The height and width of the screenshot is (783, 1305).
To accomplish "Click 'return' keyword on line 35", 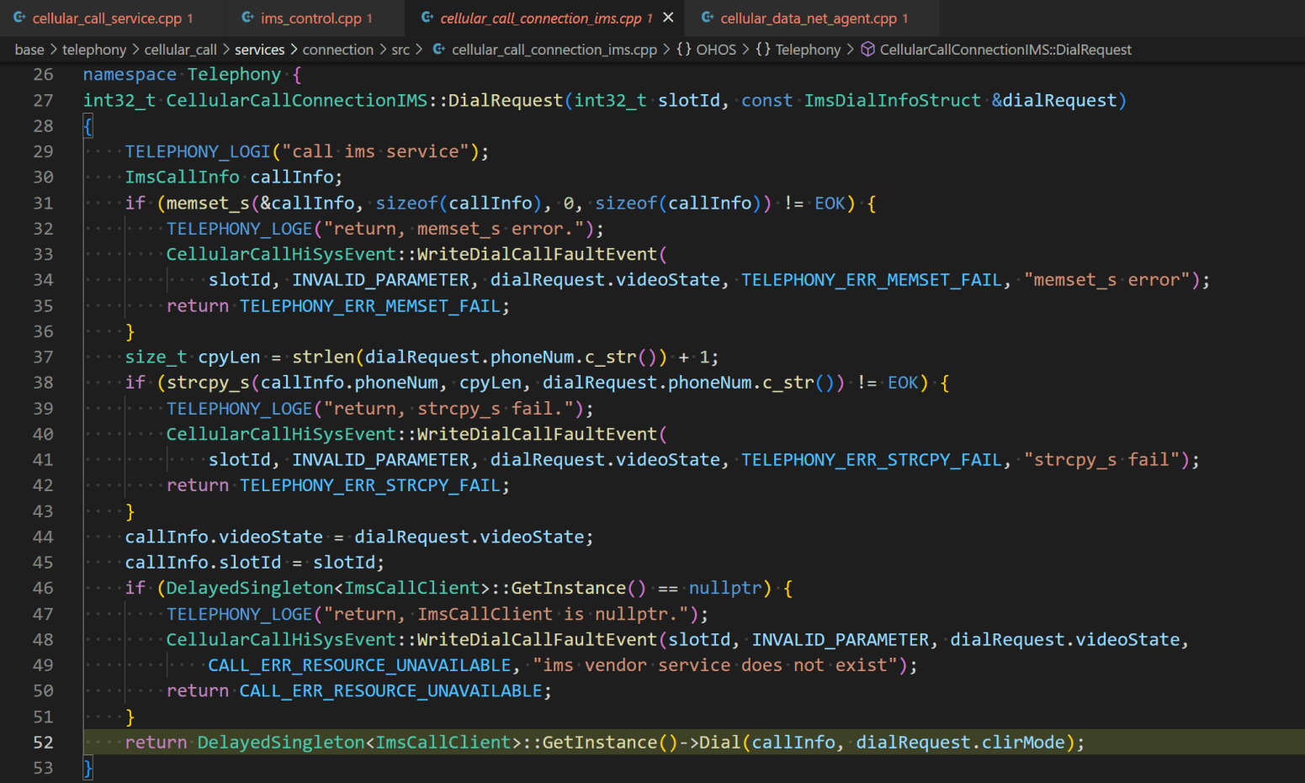I will [198, 306].
